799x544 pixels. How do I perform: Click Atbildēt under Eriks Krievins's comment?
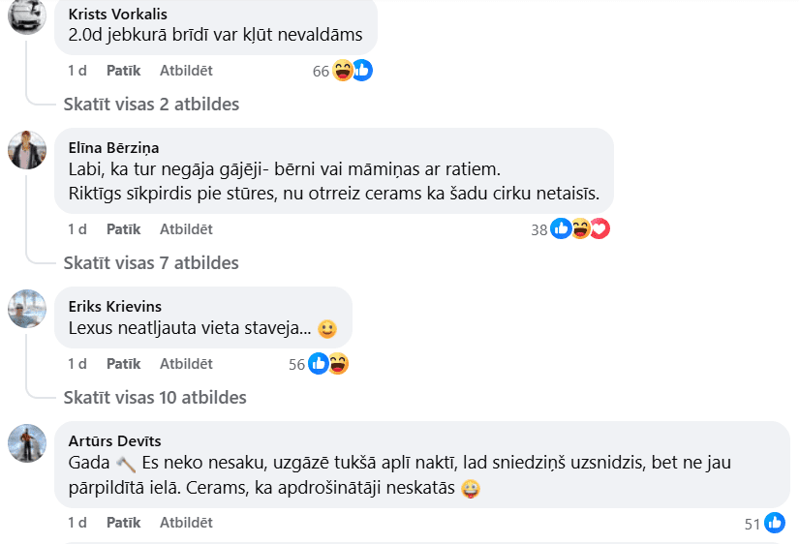coord(186,364)
